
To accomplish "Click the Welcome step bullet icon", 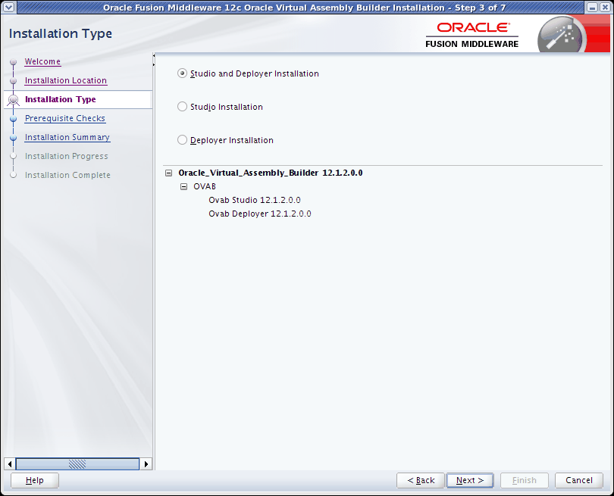I will tap(14, 62).
